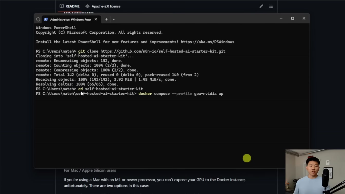Click the webcam video thumbnail of presenter
This screenshot has height=194, width=345.
(x=315, y=172)
